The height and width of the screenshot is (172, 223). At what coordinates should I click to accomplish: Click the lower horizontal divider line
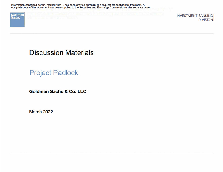(x=111, y=153)
